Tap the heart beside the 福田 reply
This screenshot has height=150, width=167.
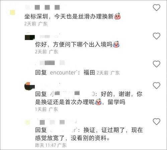click(156, 64)
